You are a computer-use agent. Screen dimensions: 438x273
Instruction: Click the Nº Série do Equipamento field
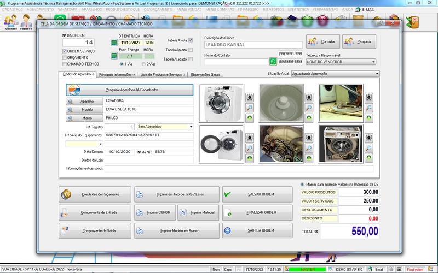149,135
